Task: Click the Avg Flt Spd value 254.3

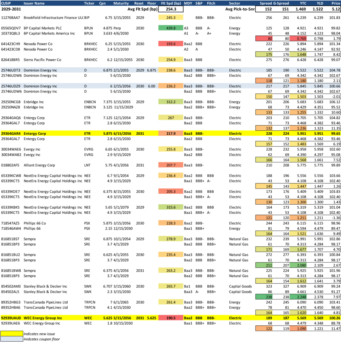Action: [170, 9]
